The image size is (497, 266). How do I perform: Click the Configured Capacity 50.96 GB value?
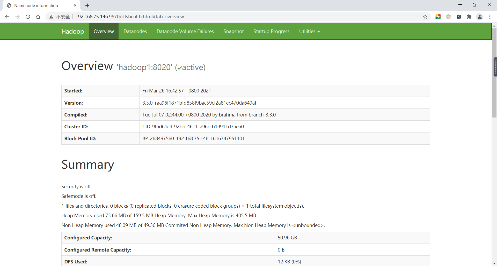287,238
